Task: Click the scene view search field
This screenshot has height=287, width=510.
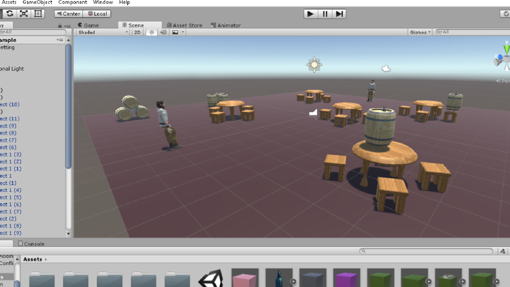Action: (472, 32)
